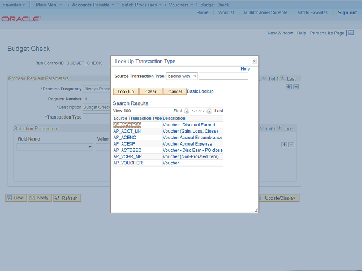Open the Main Menu
This screenshot has height=271, width=362.
49,5
